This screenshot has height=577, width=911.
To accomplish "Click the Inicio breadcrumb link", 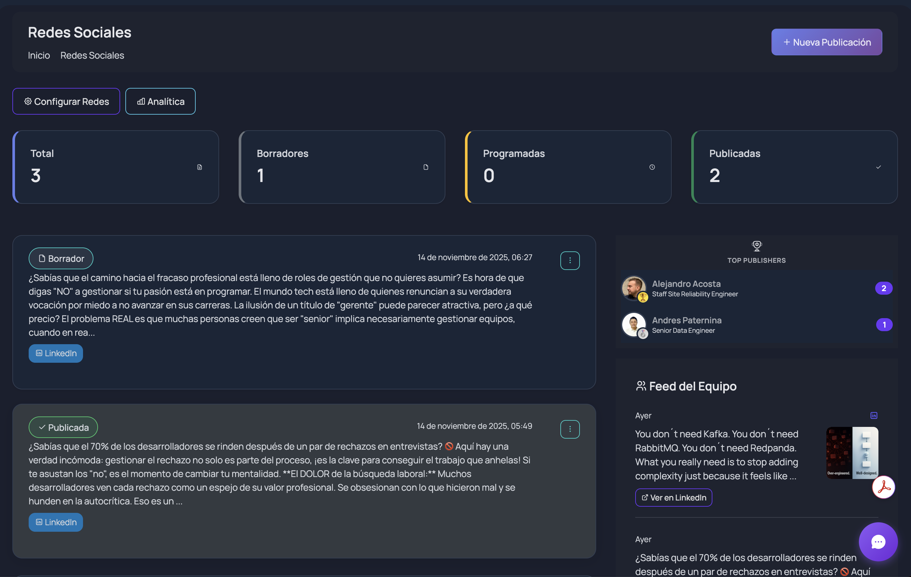I will (39, 55).
